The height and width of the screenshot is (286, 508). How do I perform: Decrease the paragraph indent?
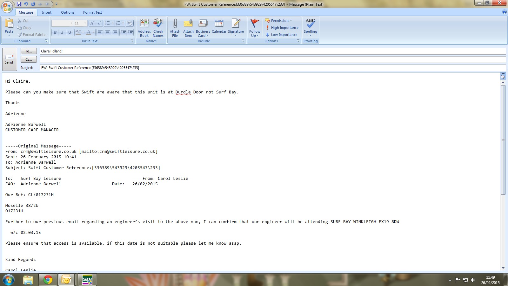tap(123, 32)
